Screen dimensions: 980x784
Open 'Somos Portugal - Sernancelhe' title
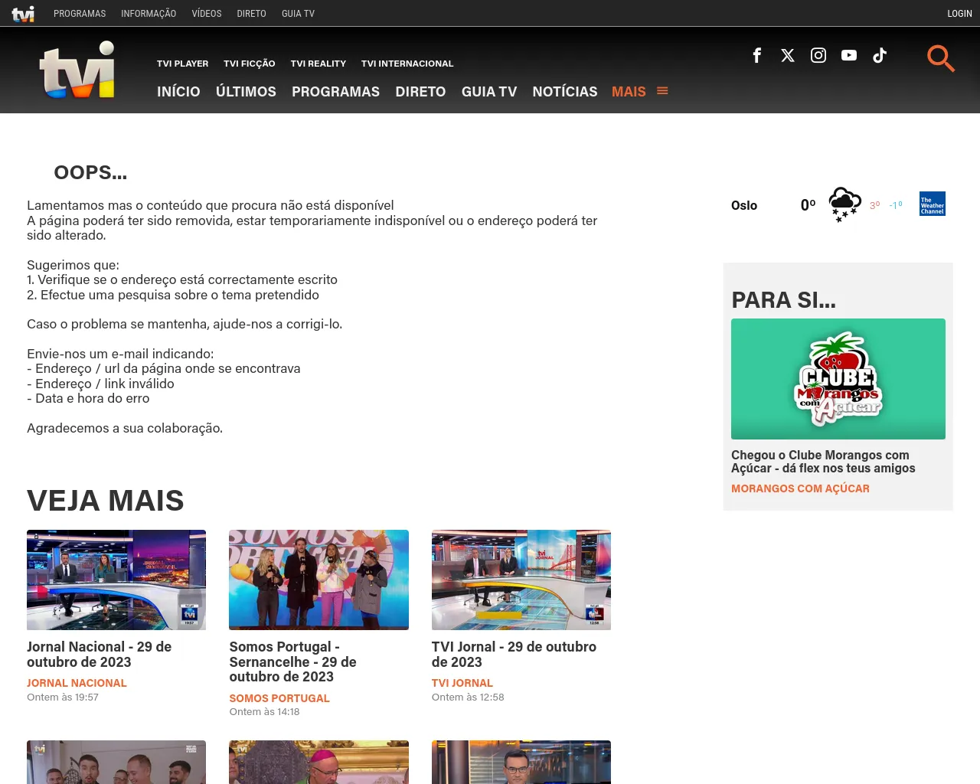(x=292, y=661)
